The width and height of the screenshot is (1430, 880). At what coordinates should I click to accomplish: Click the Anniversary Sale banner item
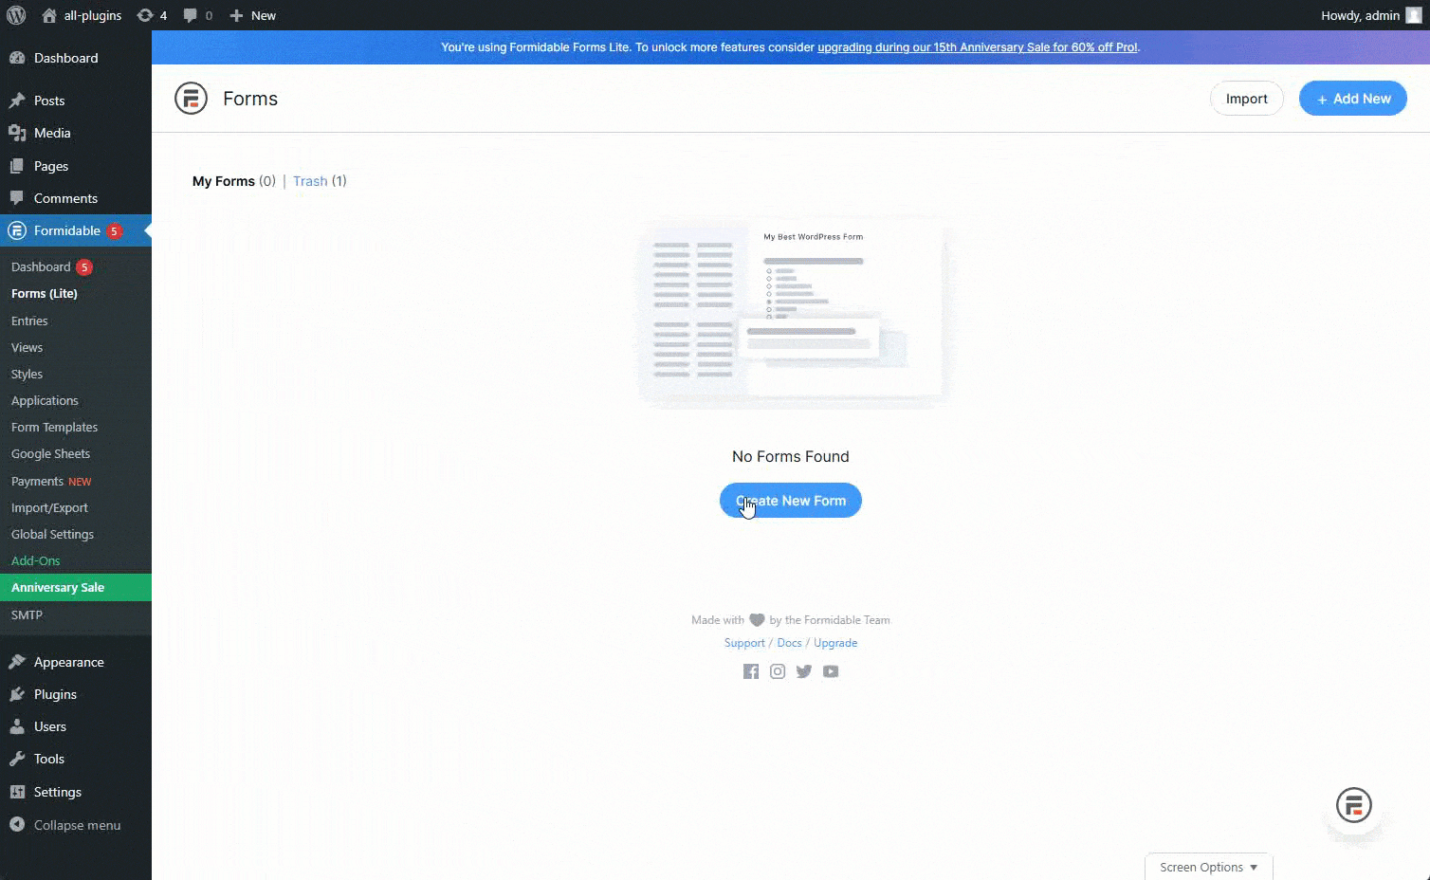pos(76,587)
